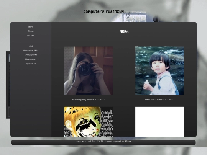Open the Videogames section
207x155 pixels.
[31, 59]
